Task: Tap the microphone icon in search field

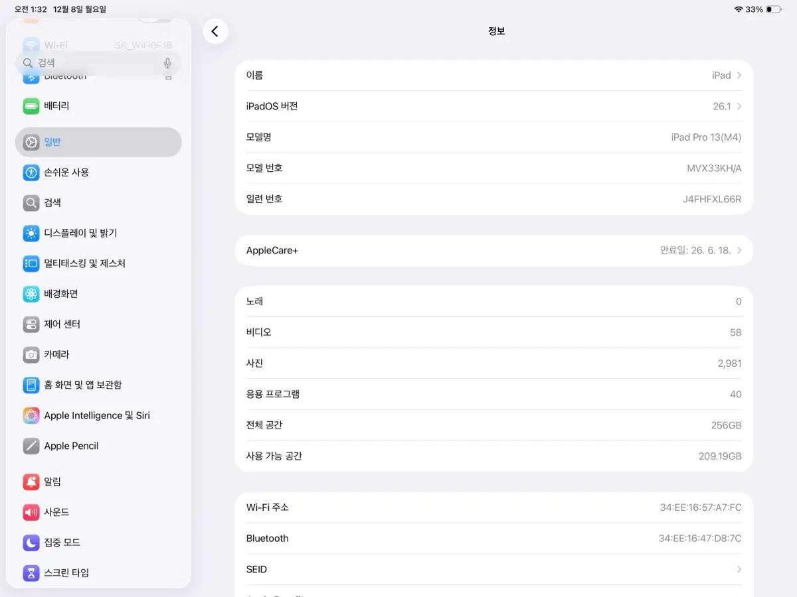Action: [167, 63]
